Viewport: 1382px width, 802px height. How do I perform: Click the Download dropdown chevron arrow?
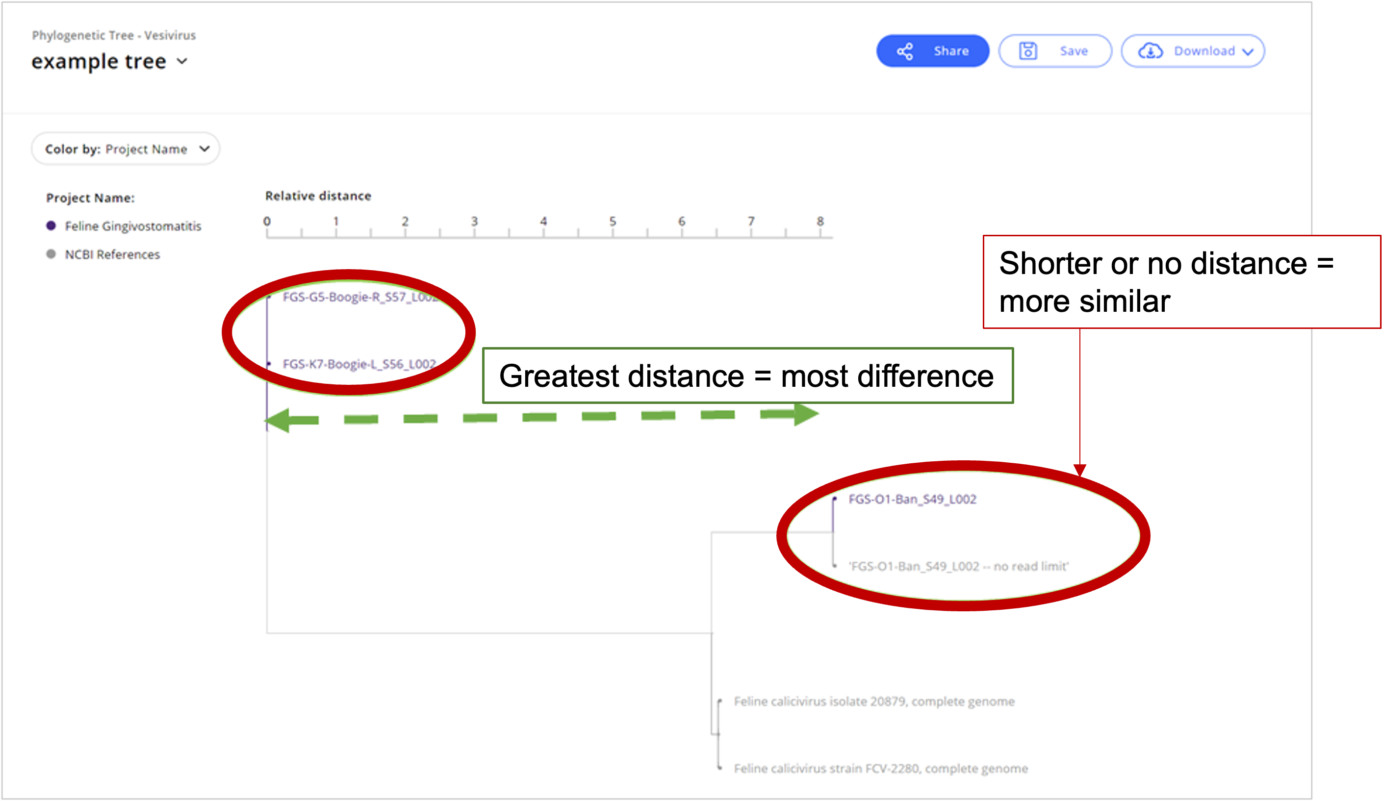pos(1248,51)
